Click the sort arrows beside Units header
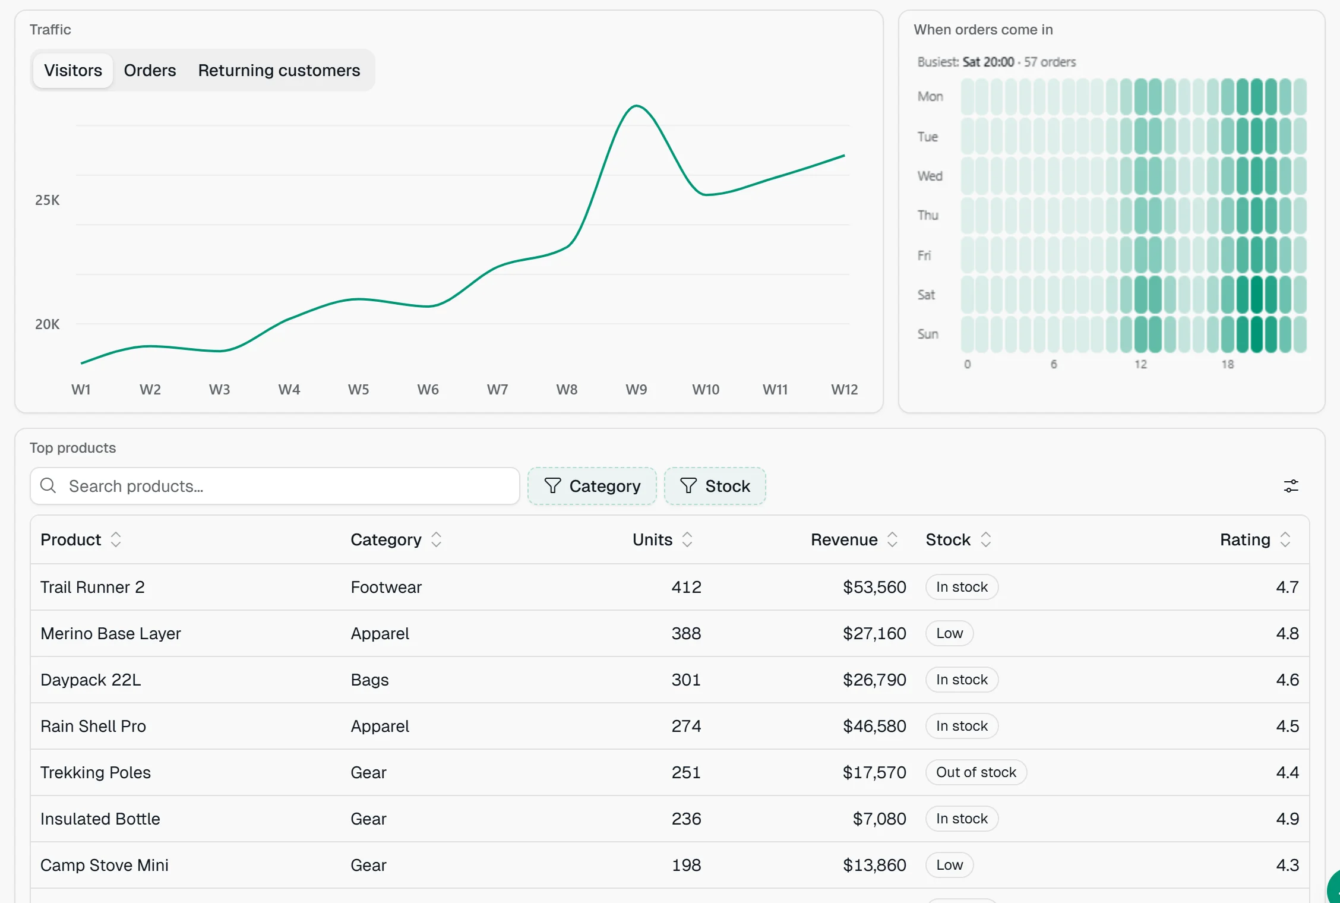The height and width of the screenshot is (903, 1340). click(687, 539)
